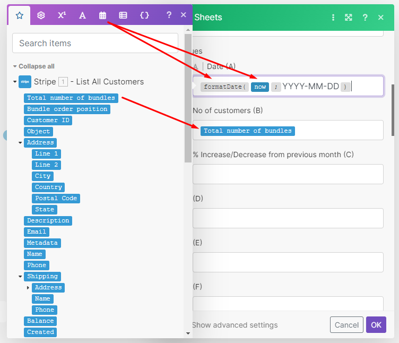Viewport: 399px width, 343px height.
Task: Select the Metadata item
Action: click(42, 243)
